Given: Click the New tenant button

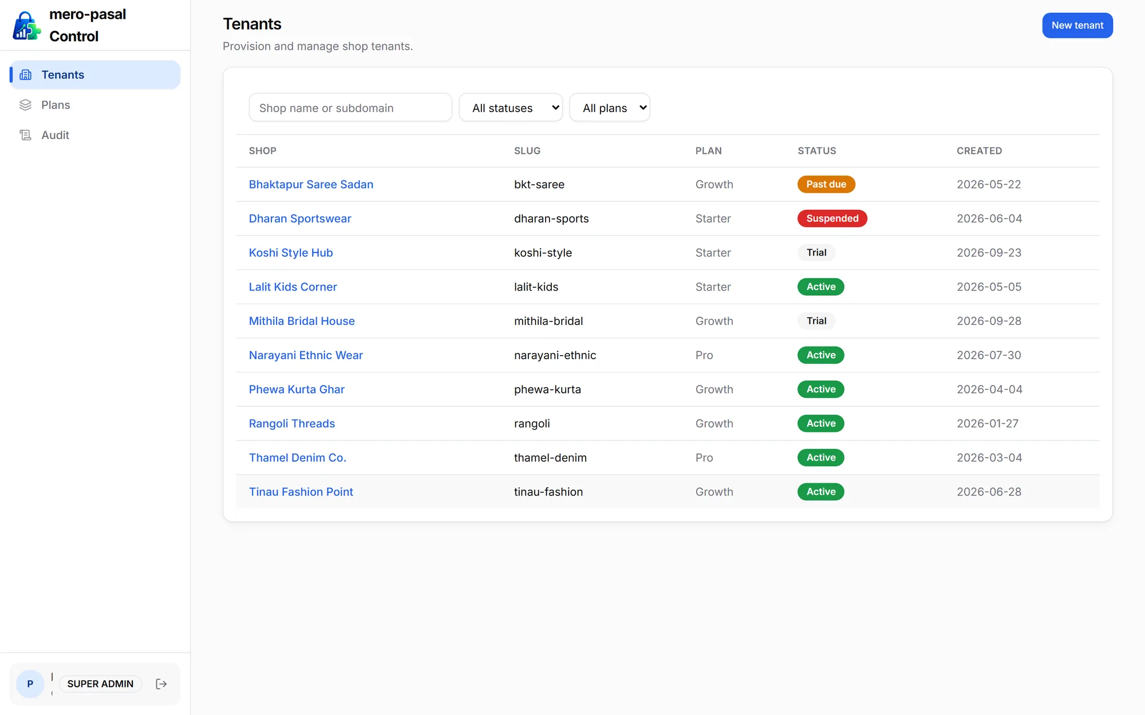Looking at the screenshot, I should pyautogui.click(x=1077, y=26).
